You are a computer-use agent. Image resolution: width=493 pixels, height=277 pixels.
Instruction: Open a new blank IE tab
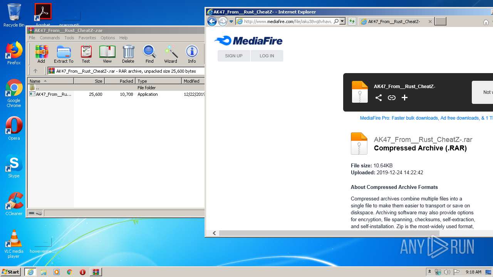440,22
